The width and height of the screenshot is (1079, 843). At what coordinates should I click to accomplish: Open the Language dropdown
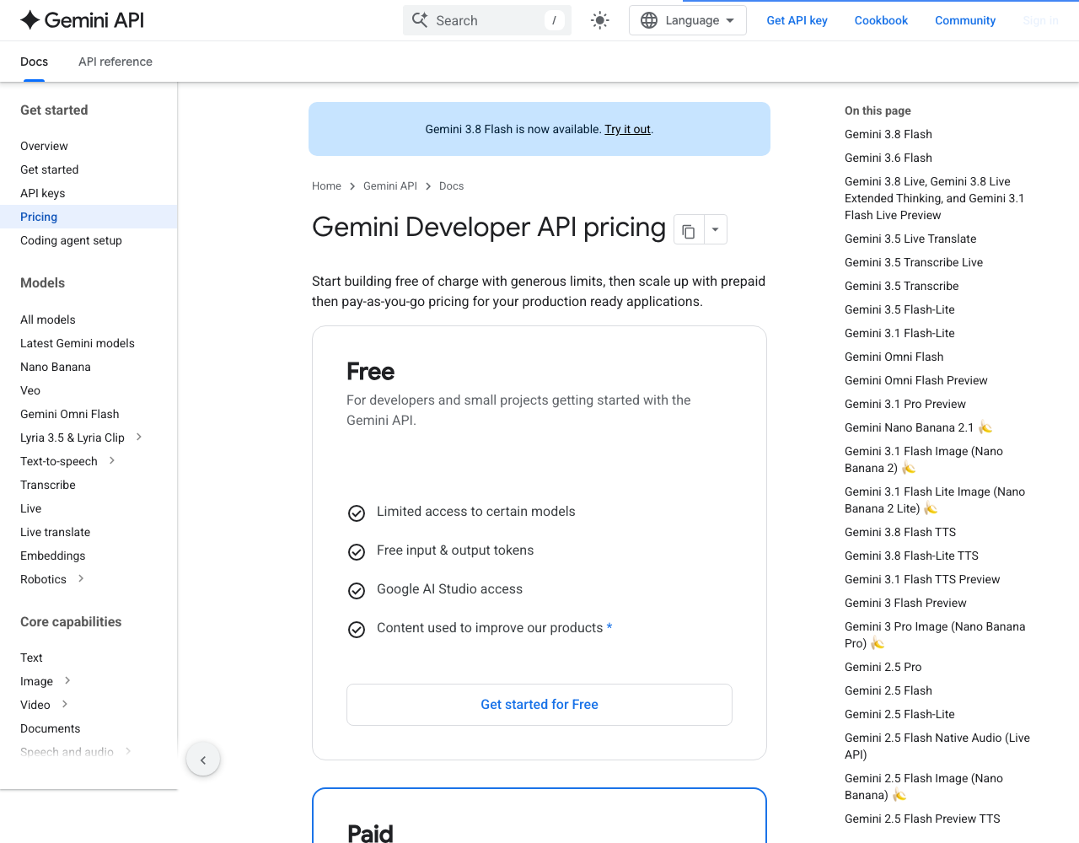(x=687, y=20)
